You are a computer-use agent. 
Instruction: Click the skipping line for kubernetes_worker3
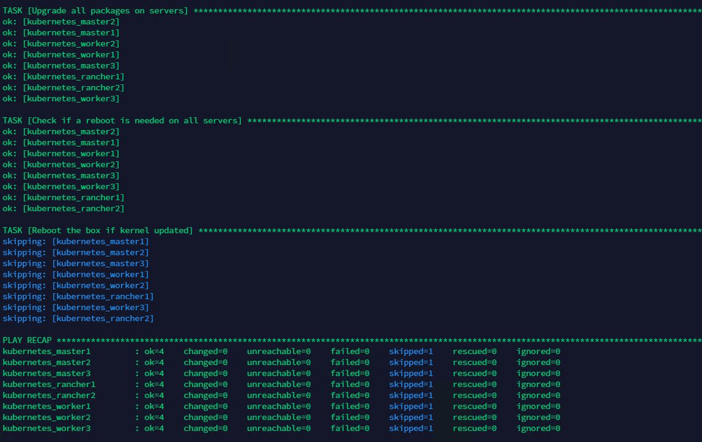[x=76, y=308]
